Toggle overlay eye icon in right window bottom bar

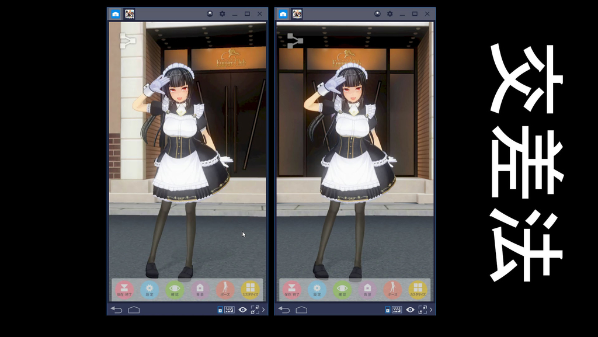click(x=410, y=310)
